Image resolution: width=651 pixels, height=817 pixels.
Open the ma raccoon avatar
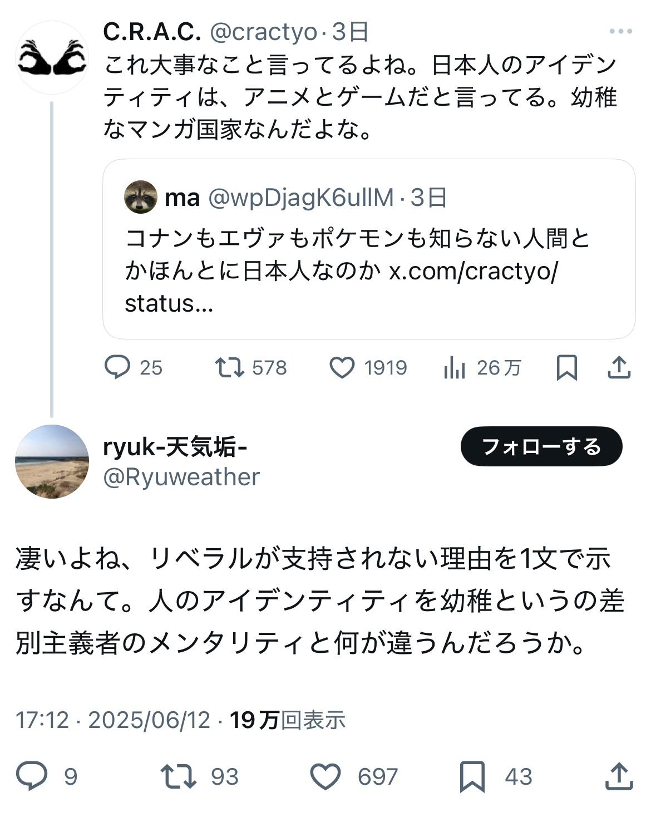(140, 197)
